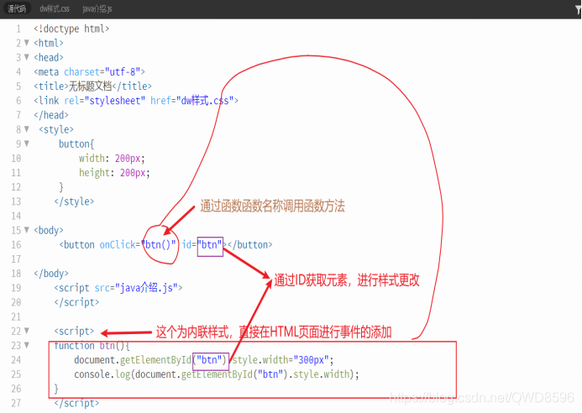This screenshot has width=582, height=413.
Task: Click the src="java介绍.js" script source
Action: [136, 288]
